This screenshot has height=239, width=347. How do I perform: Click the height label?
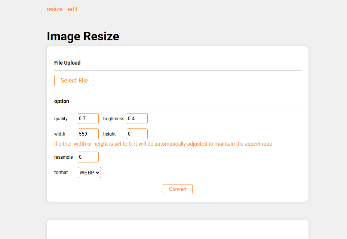coord(110,134)
